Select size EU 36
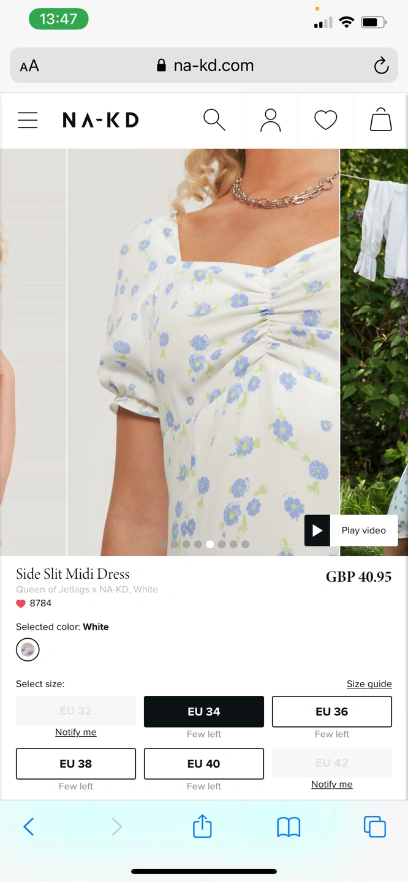Screen dimensions: 408x882 [x=331, y=712]
